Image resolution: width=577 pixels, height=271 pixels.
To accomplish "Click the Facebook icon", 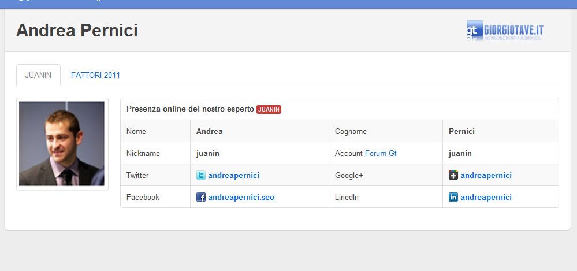I will click(201, 197).
